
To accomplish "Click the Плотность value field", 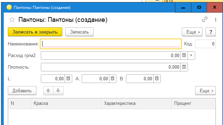I will [x=111, y=67].
